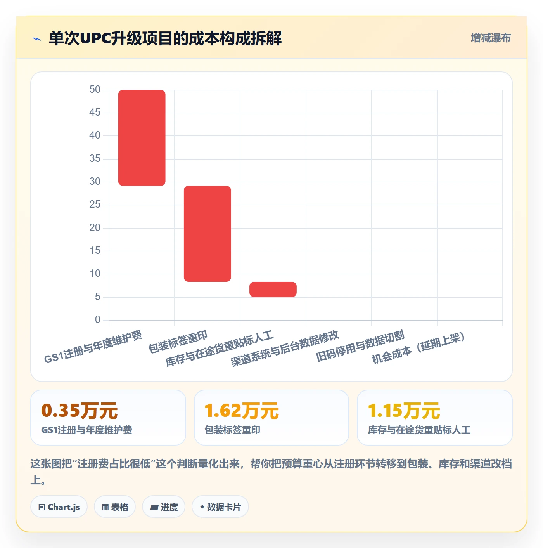
Task: Click the progress bar icon in 进度 tag
Action: click(x=154, y=507)
